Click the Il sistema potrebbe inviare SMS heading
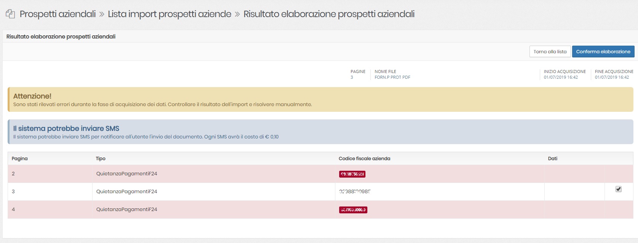The height and width of the screenshot is (243, 638). pyautogui.click(x=66, y=129)
